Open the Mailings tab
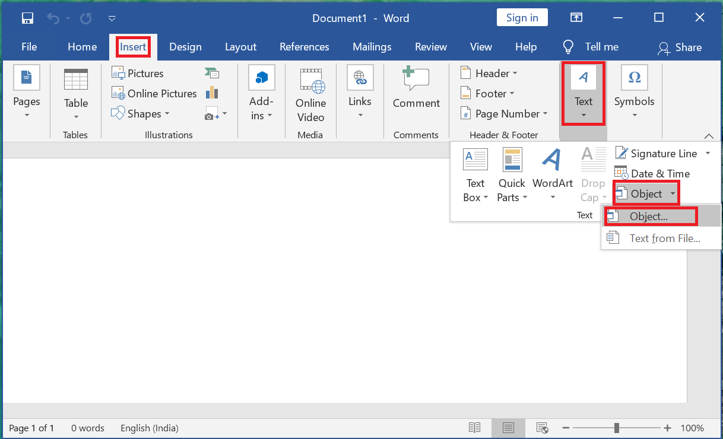 pos(372,46)
